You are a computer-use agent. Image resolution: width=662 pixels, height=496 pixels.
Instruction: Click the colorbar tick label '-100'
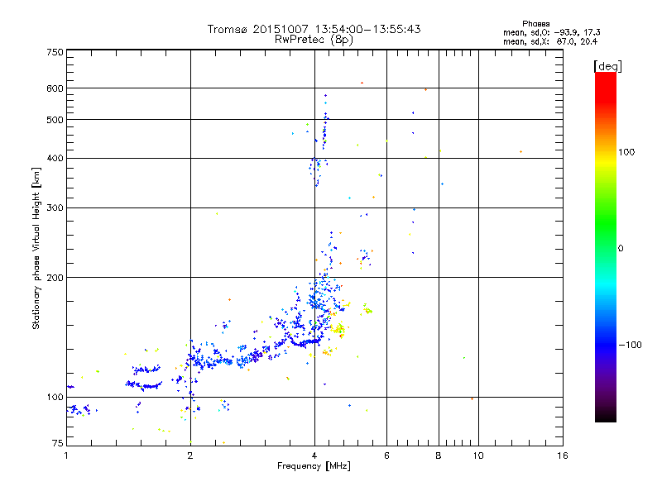click(630, 345)
